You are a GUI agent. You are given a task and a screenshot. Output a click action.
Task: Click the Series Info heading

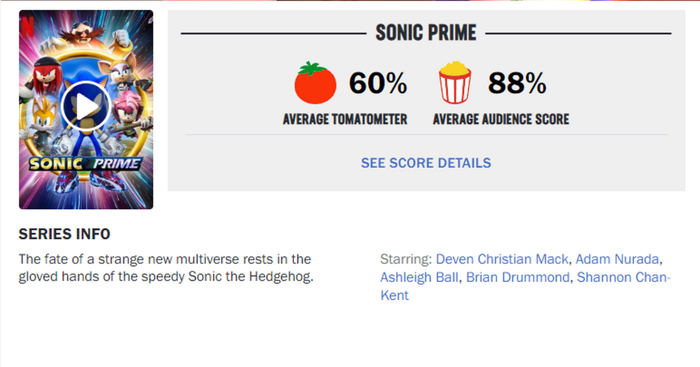(x=64, y=234)
